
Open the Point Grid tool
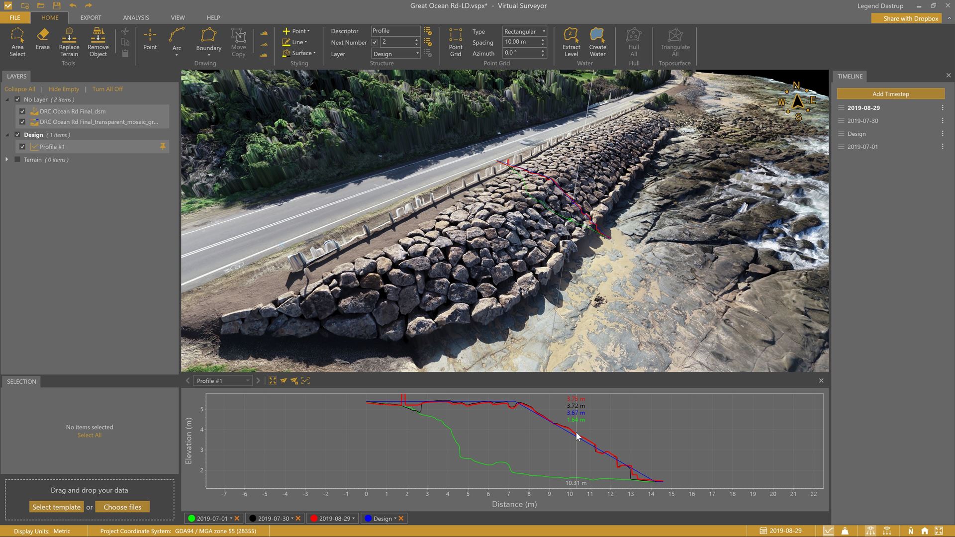pyautogui.click(x=455, y=42)
